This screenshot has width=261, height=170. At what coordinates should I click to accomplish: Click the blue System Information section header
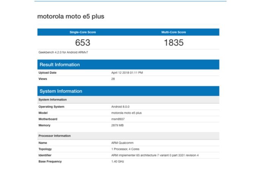[x=61, y=91]
